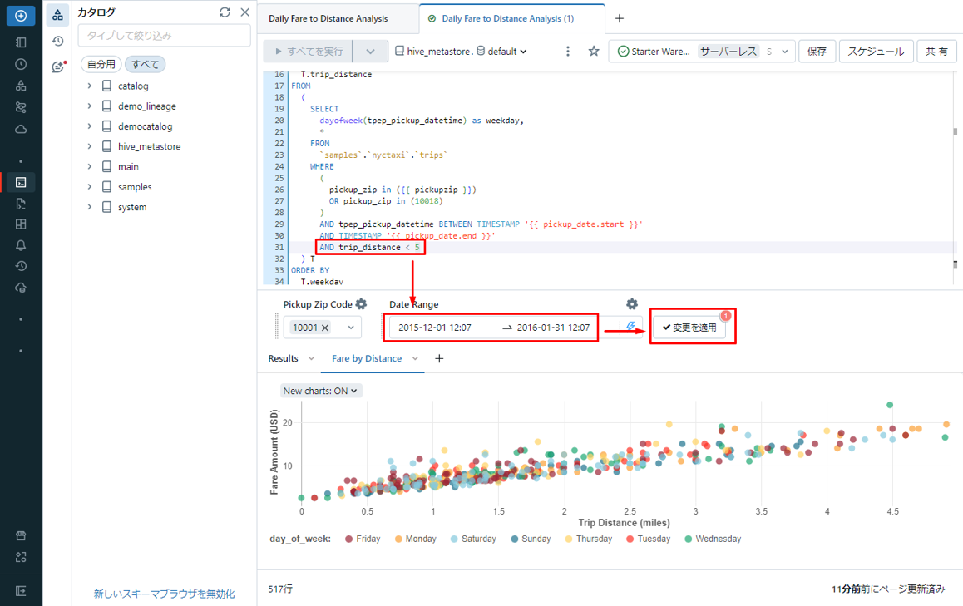Viewport: 963px width, 606px height.
Task: Click the blue plus New button in sidebar
Action: click(x=21, y=16)
